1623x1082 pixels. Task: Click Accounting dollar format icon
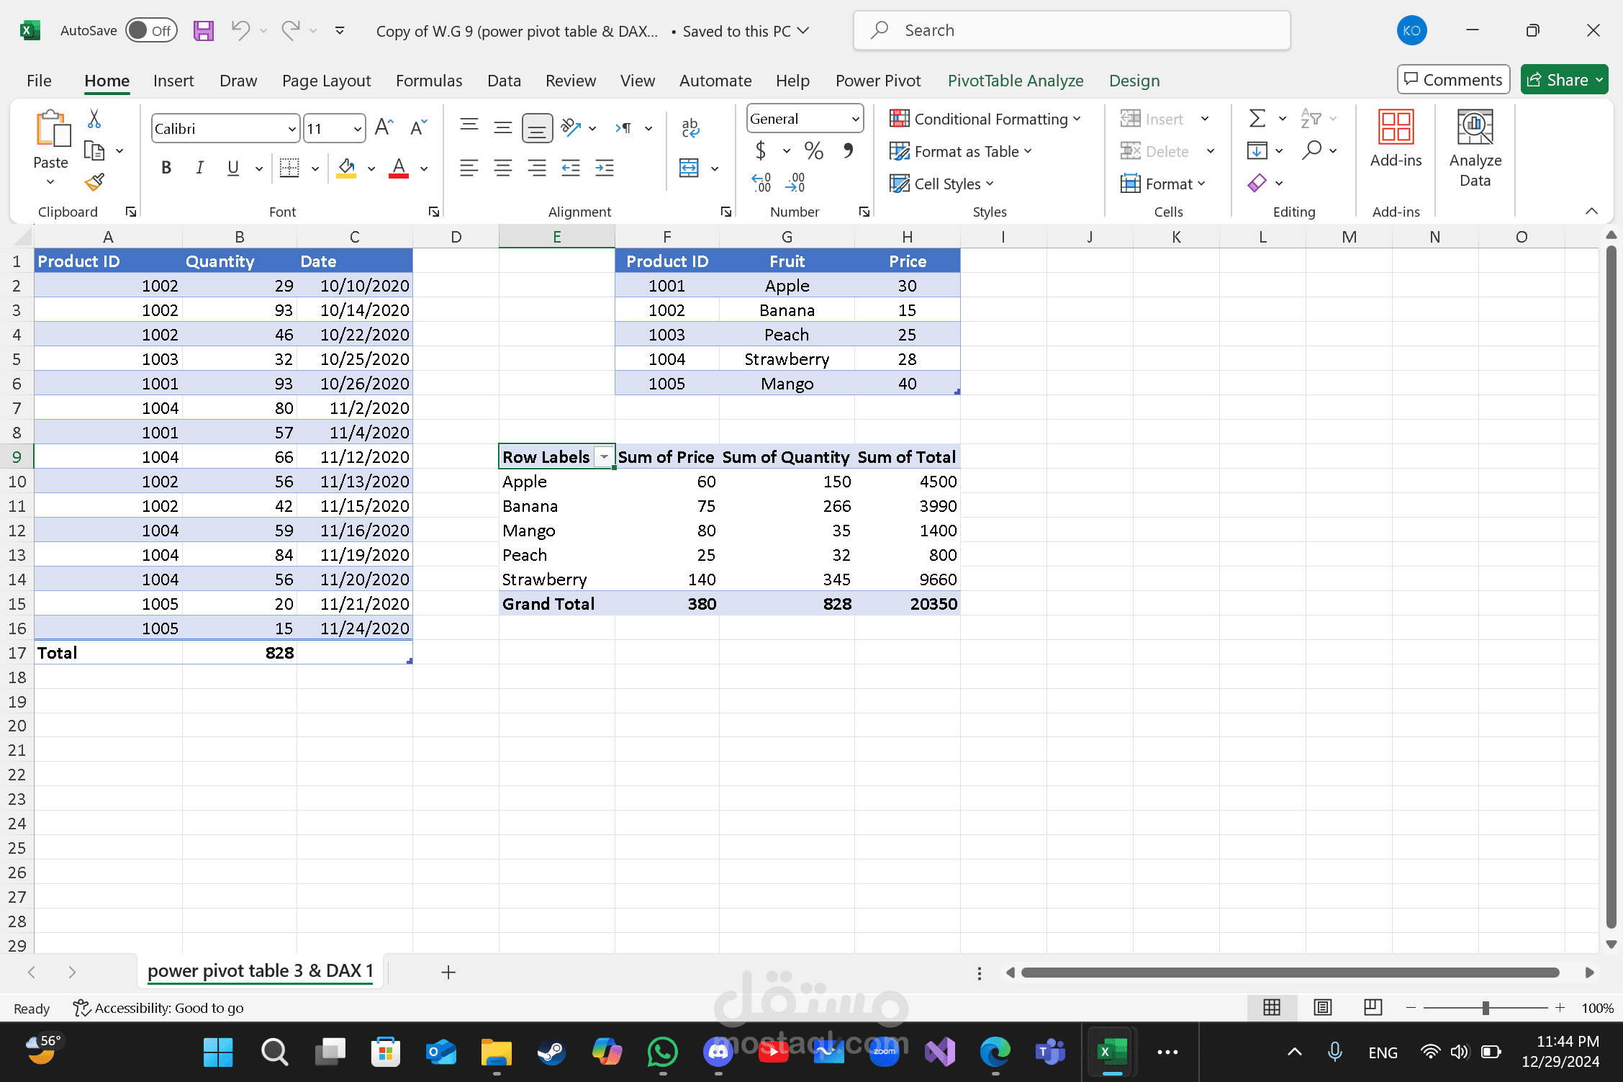761,150
